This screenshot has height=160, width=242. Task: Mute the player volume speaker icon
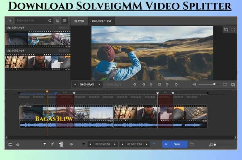(194, 84)
